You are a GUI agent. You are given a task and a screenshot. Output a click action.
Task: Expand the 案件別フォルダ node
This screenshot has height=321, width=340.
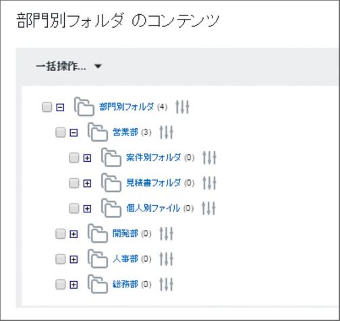(87, 158)
